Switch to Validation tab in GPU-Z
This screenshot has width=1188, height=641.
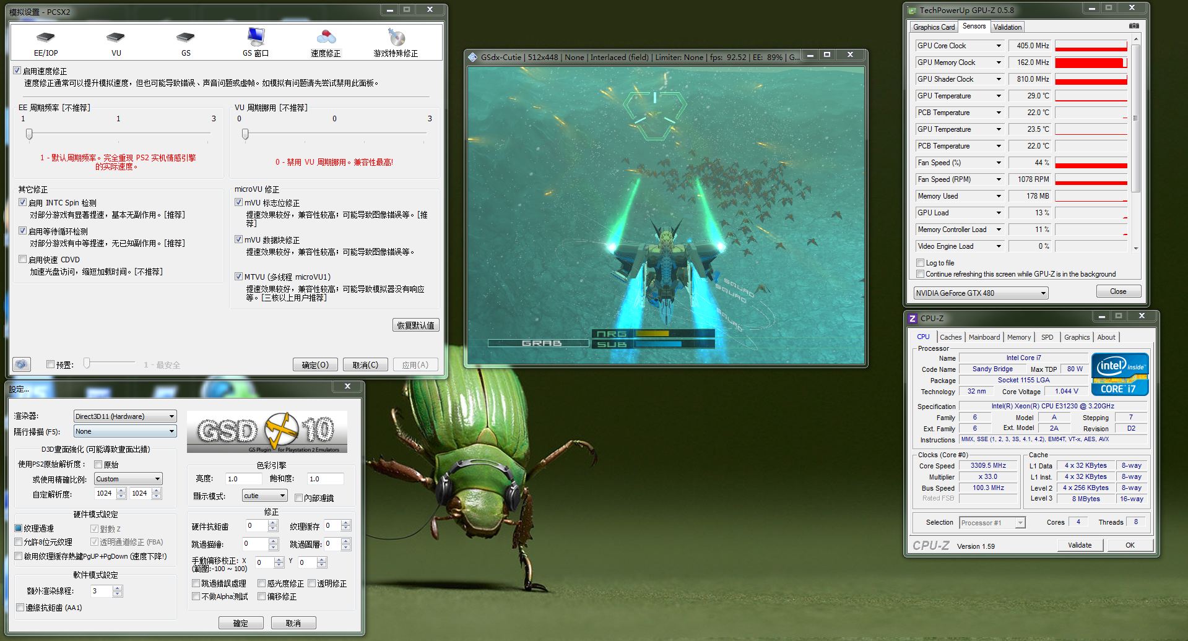(1007, 27)
